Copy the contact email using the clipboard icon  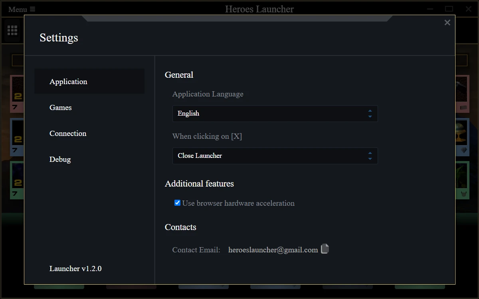[325, 249]
